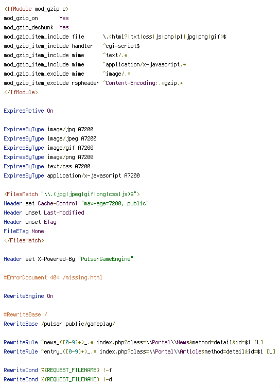Screen dimensions: 280x388
Task: Click the ExpiresByType text/css line
Action: 47,166
